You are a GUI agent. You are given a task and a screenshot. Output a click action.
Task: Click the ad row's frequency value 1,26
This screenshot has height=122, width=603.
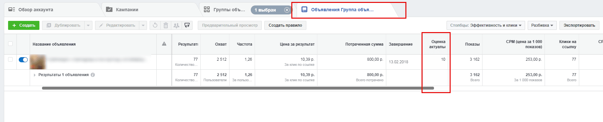point(248,59)
